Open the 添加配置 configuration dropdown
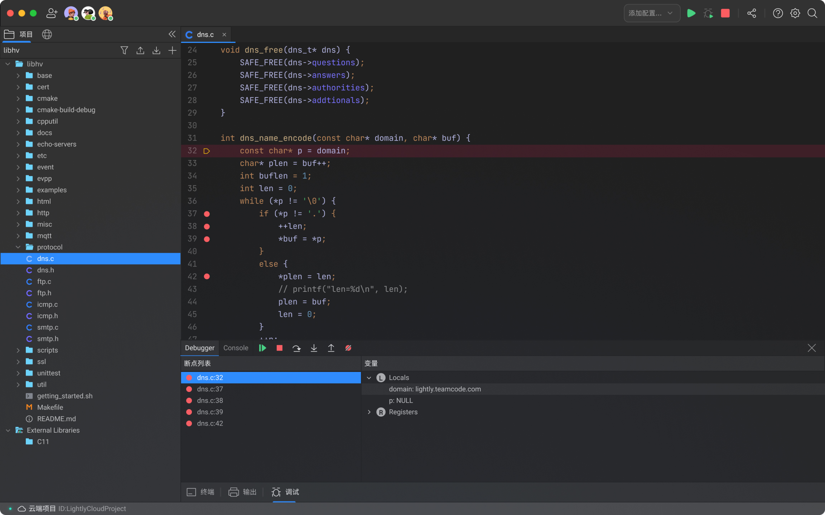 [652, 13]
